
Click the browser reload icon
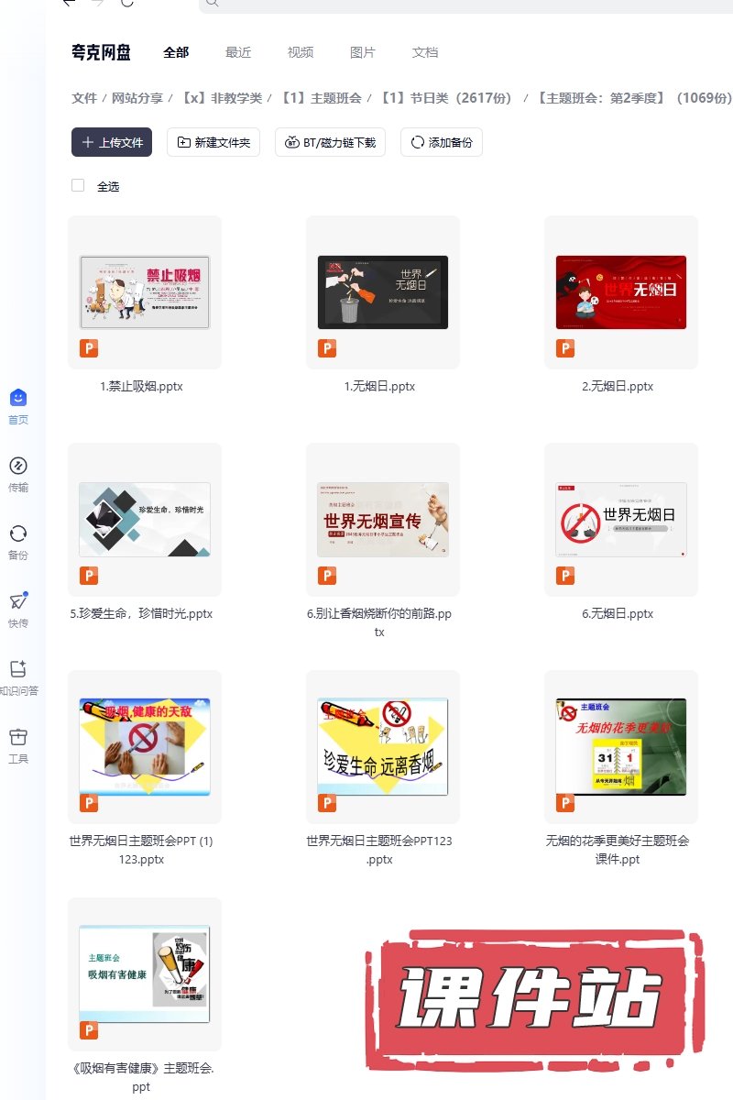[126, 3]
